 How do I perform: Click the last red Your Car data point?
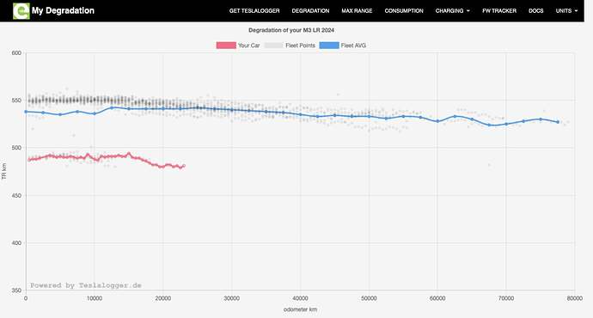184,166
